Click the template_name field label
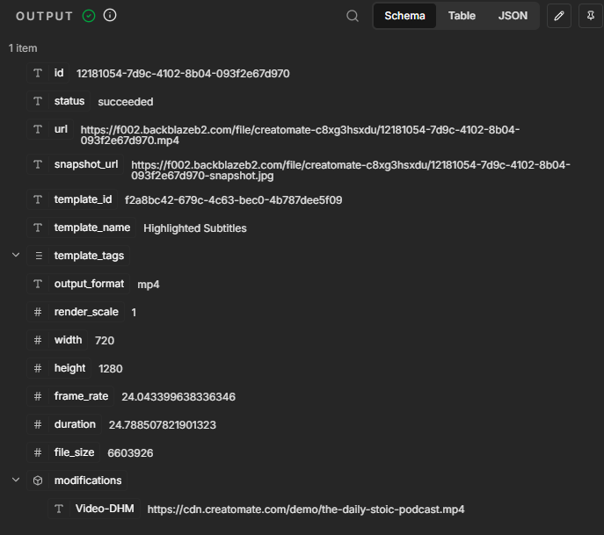The image size is (604, 535). [x=92, y=228]
